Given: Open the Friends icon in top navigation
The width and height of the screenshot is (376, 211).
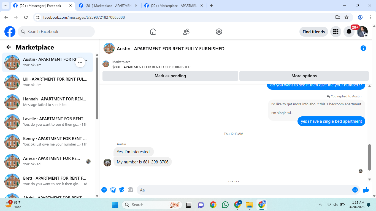Looking at the screenshot, I should pyautogui.click(x=186, y=32).
